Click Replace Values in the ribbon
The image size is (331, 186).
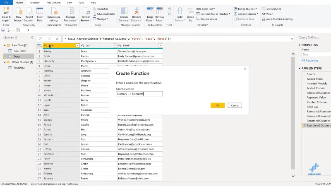[206, 19]
